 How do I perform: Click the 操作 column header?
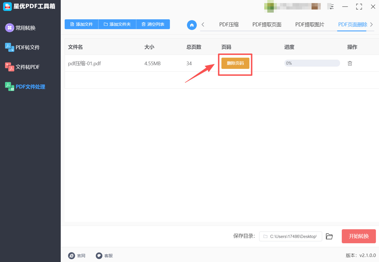point(352,47)
